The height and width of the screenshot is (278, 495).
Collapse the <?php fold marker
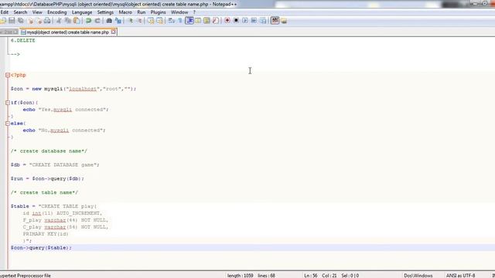click(x=8, y=75)
